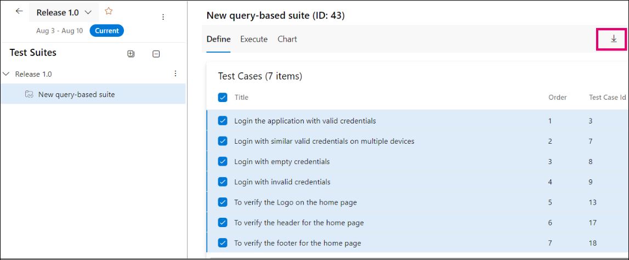Click the collapse all suites icon
The height and width of the screenshot is (260, 629).
[x=156, y=54]
